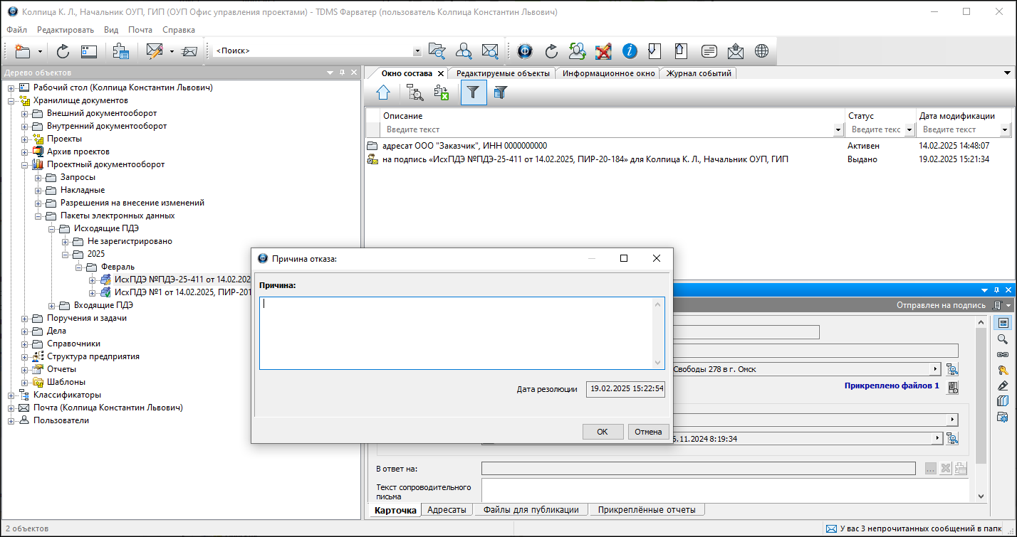Click 'Отмена' in 'Причина отказа' dialog
Screen dimensions: 1017x537
click(x=648, y=432)
